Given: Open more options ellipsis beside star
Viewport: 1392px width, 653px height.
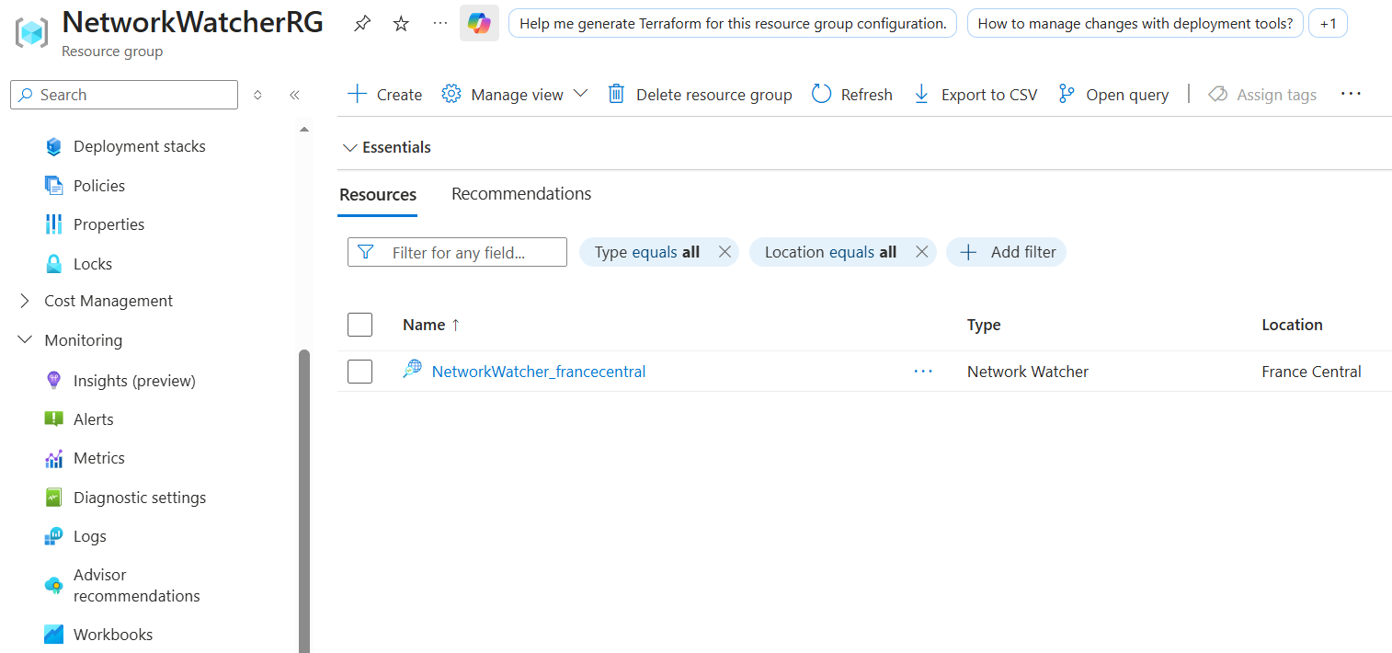Looking at the screenshot, I should pos(440,23).
